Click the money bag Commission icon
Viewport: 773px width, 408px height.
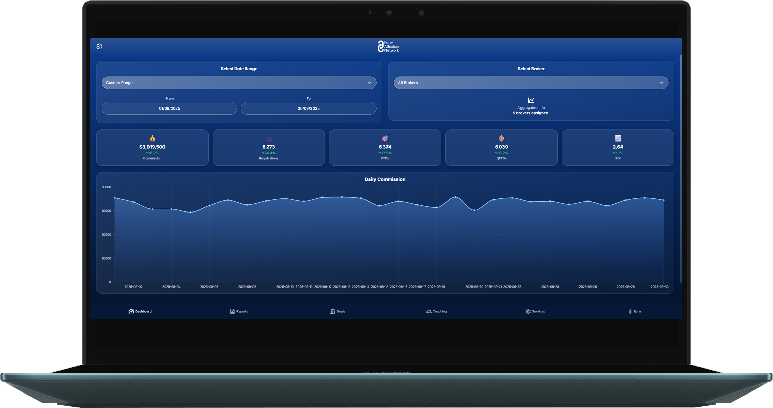(153, 139)
